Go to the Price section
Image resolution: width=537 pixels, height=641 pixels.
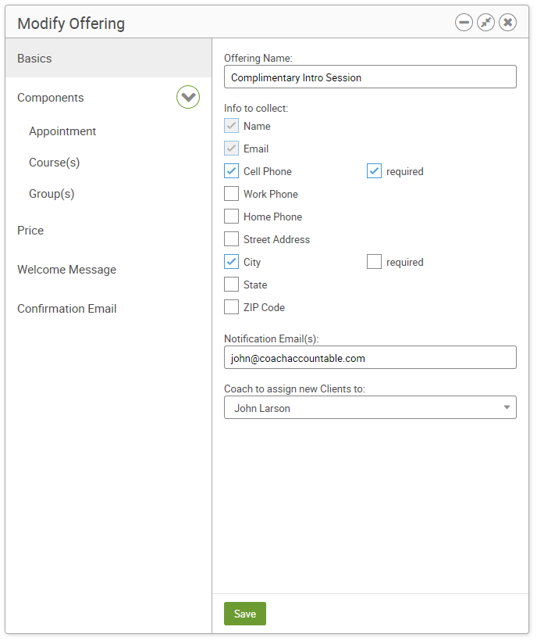point(30,231)
